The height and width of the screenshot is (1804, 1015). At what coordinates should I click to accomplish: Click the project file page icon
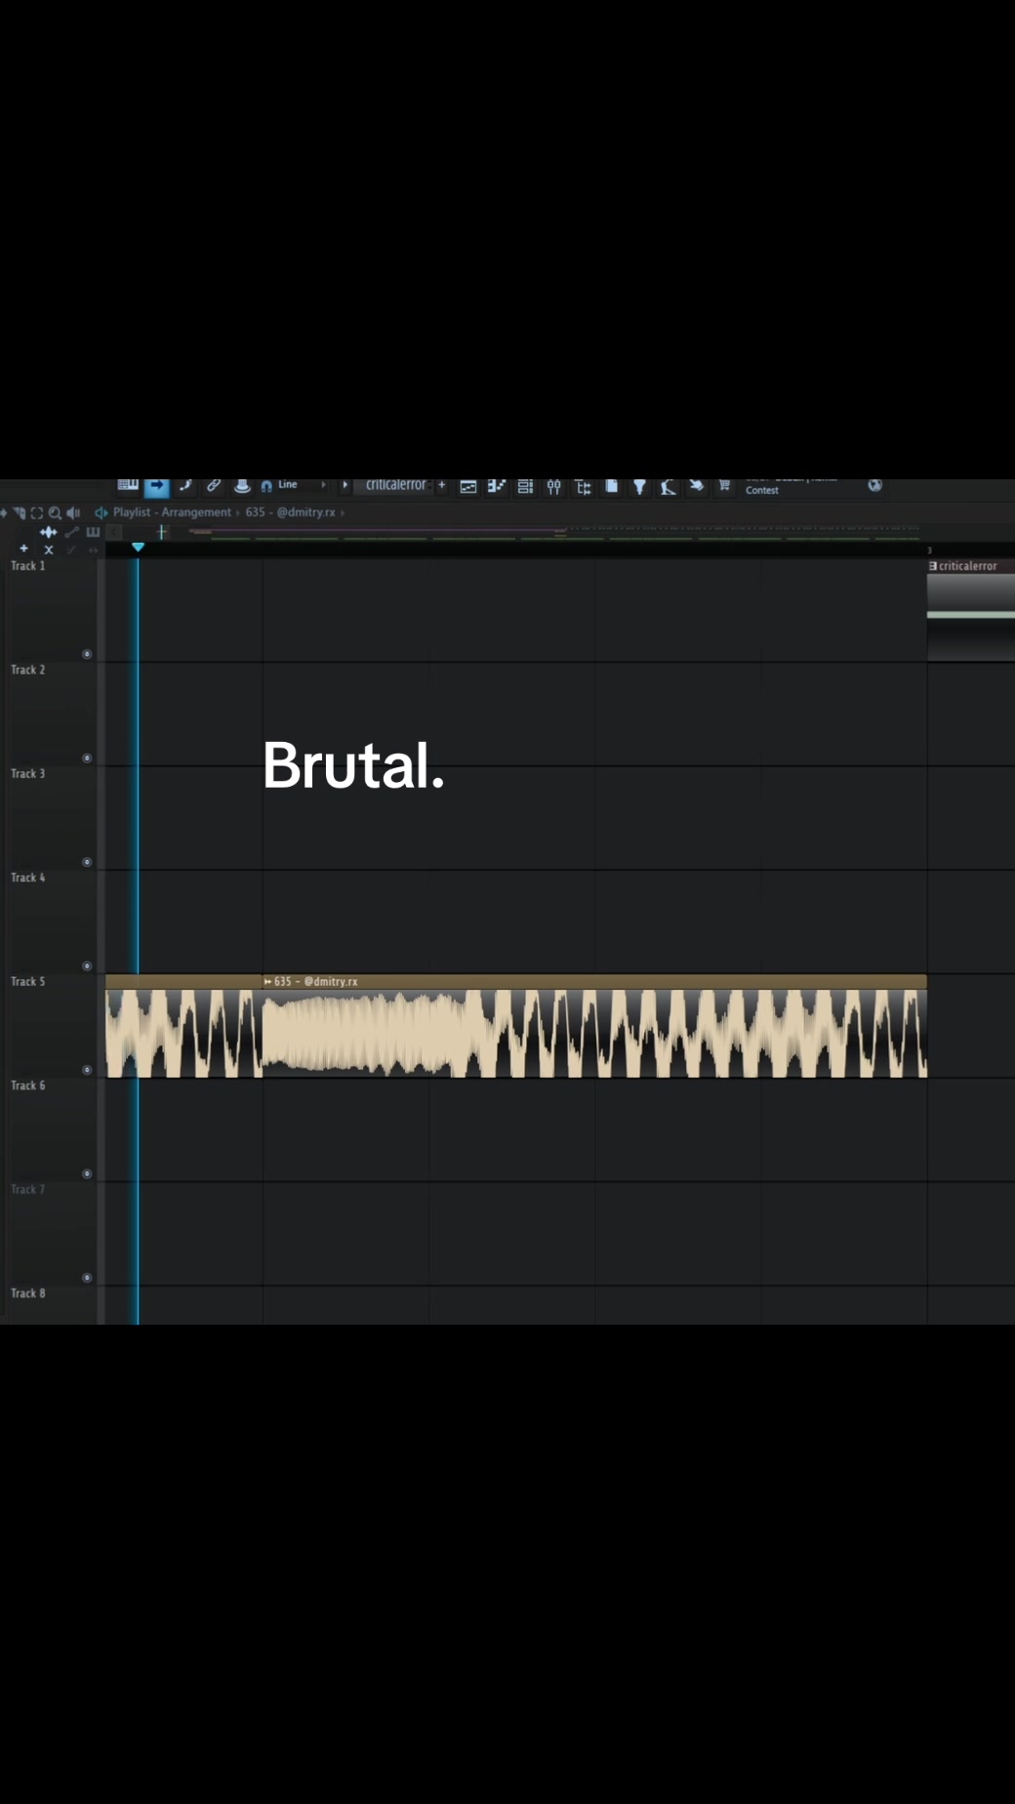(611, 486)
